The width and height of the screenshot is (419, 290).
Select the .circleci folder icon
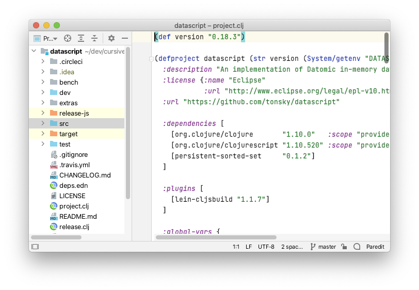(x=54, y=61)
